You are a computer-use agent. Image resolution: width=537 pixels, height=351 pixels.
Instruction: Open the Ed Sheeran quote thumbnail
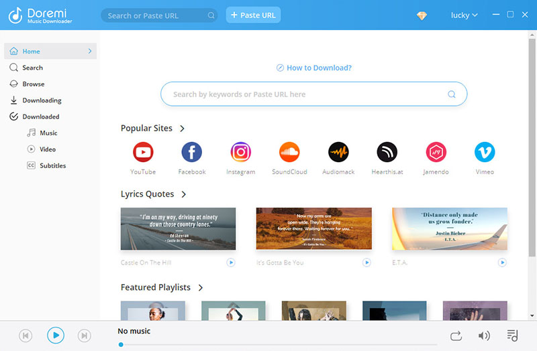pos(178,228)
